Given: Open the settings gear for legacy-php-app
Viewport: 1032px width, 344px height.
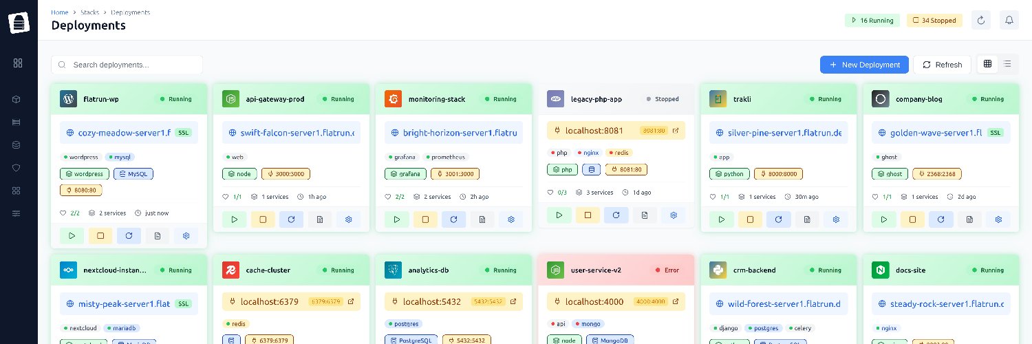Looking at the screenshot, I should (673, 215).
